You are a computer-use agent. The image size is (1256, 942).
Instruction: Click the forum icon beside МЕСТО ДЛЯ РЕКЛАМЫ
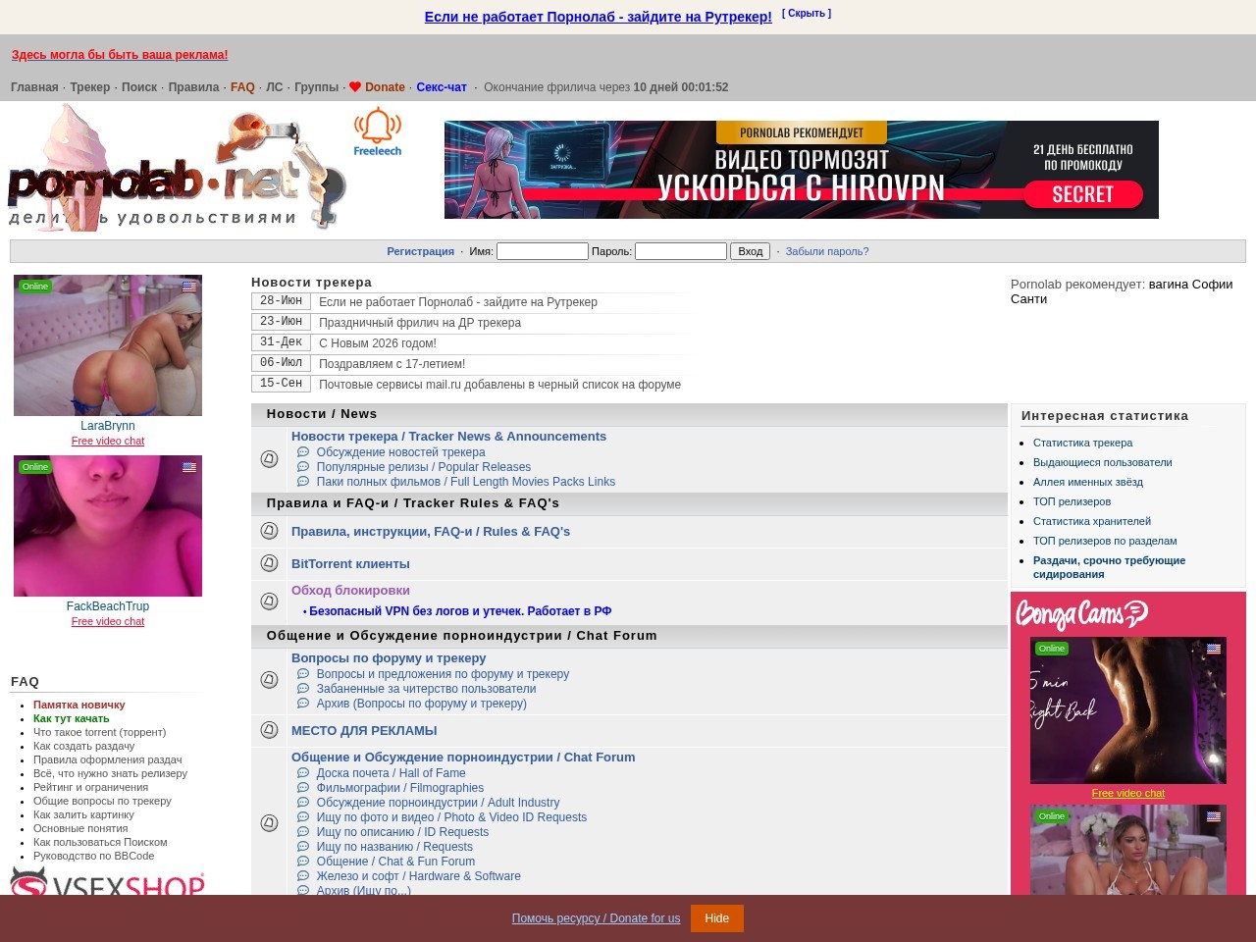(x=269, y=730)
